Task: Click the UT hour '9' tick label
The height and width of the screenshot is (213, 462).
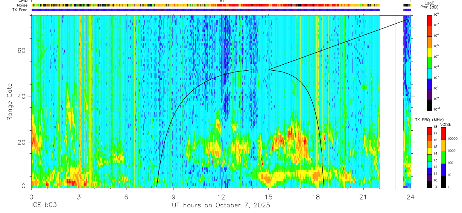Action: [173, 197]
